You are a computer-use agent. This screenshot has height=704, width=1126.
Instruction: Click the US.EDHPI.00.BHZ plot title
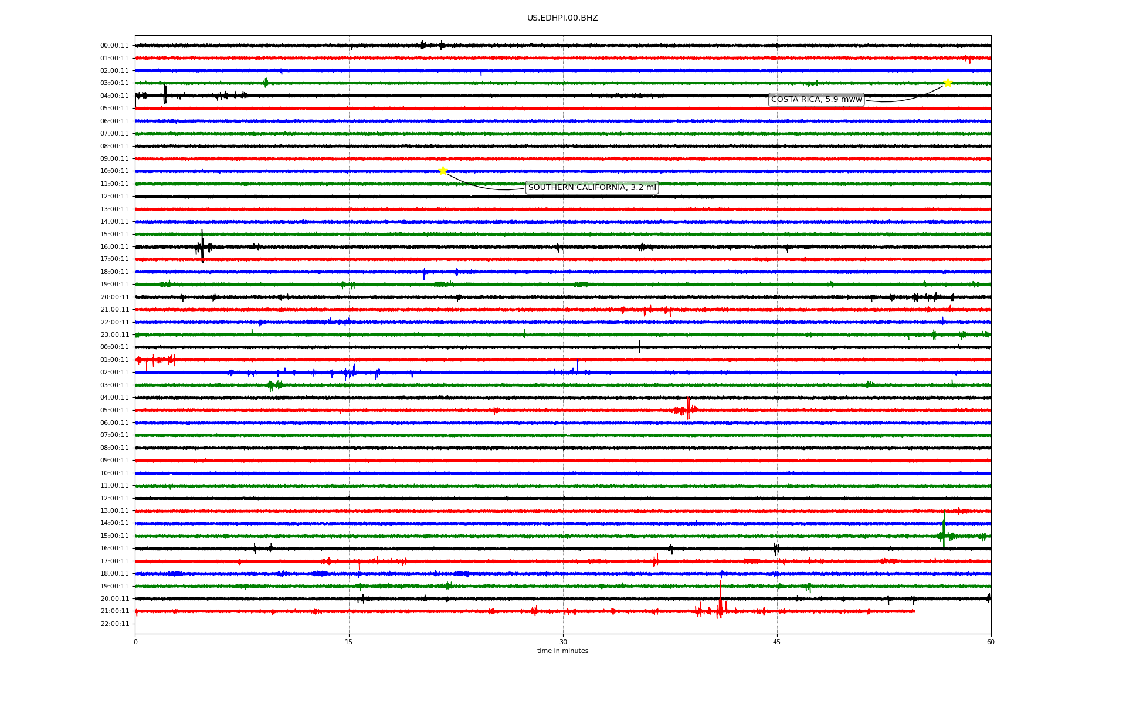(x=562, y=18)
